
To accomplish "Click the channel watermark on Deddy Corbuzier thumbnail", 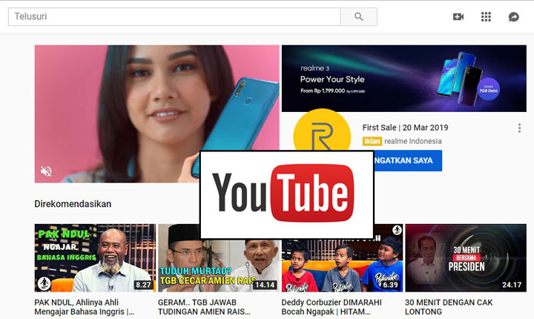I will (397, 230).
